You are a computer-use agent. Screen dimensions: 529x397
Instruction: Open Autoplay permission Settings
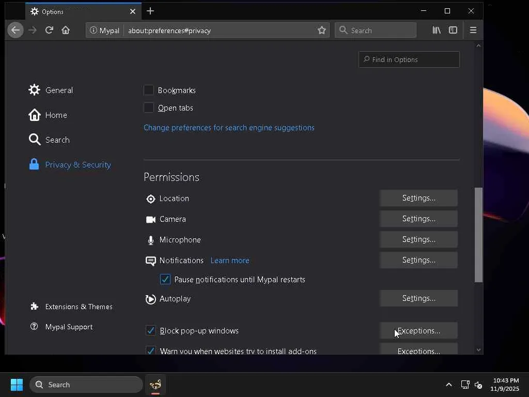tap(418, 298)
